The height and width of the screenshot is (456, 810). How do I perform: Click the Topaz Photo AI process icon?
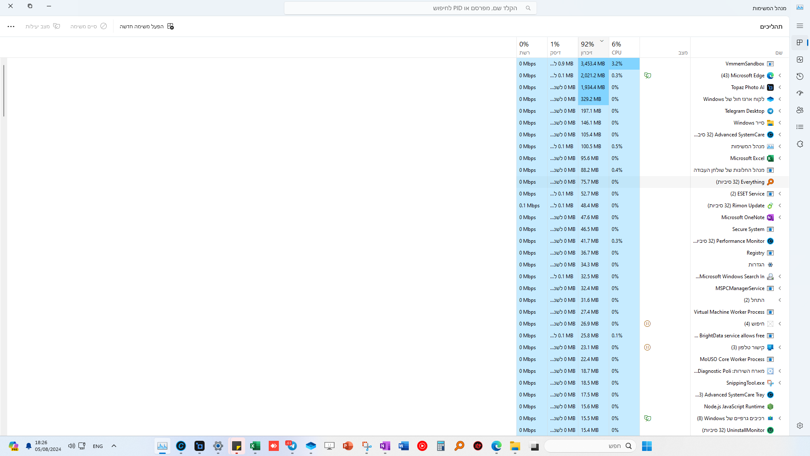[770, 87]
